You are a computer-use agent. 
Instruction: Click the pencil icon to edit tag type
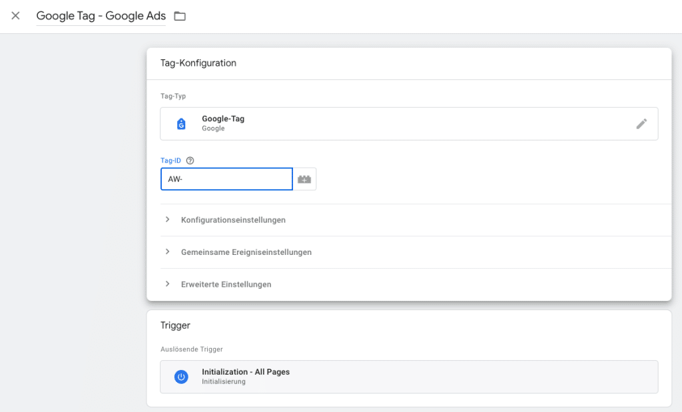(641, 123)
